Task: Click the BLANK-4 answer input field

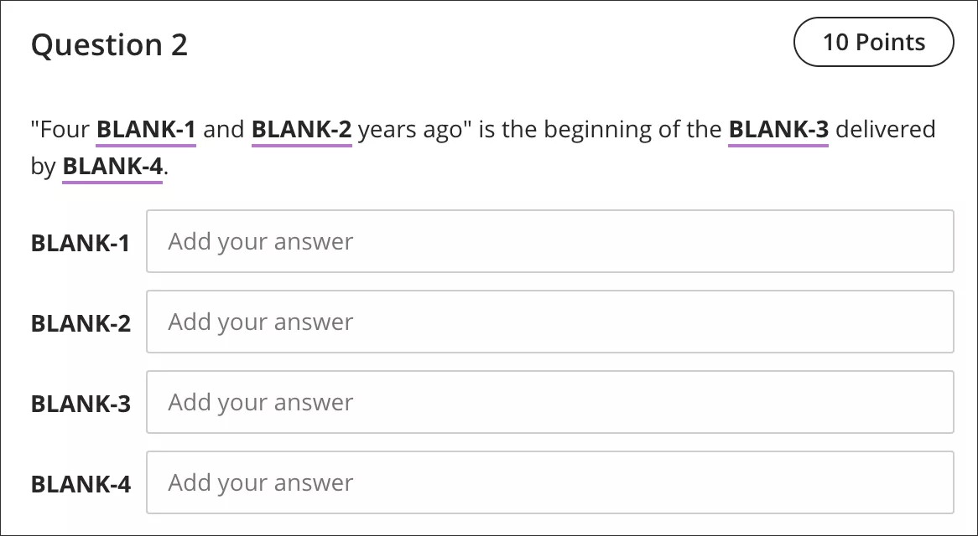Action: [550, 483]
